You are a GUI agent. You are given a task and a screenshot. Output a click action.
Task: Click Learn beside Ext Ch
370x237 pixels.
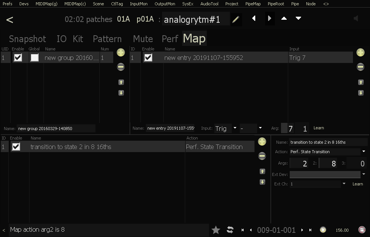click(358, 184)
